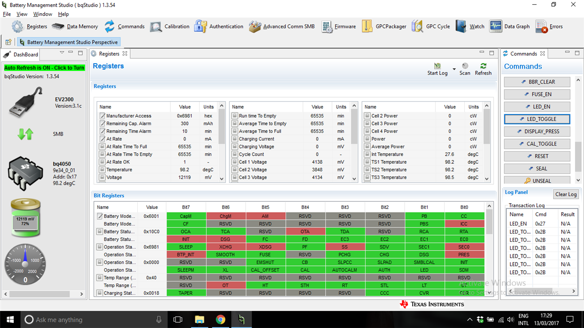The height and width of the screenshot is (328, 584).
Task: Open the File menu
Action: [7, 14]
